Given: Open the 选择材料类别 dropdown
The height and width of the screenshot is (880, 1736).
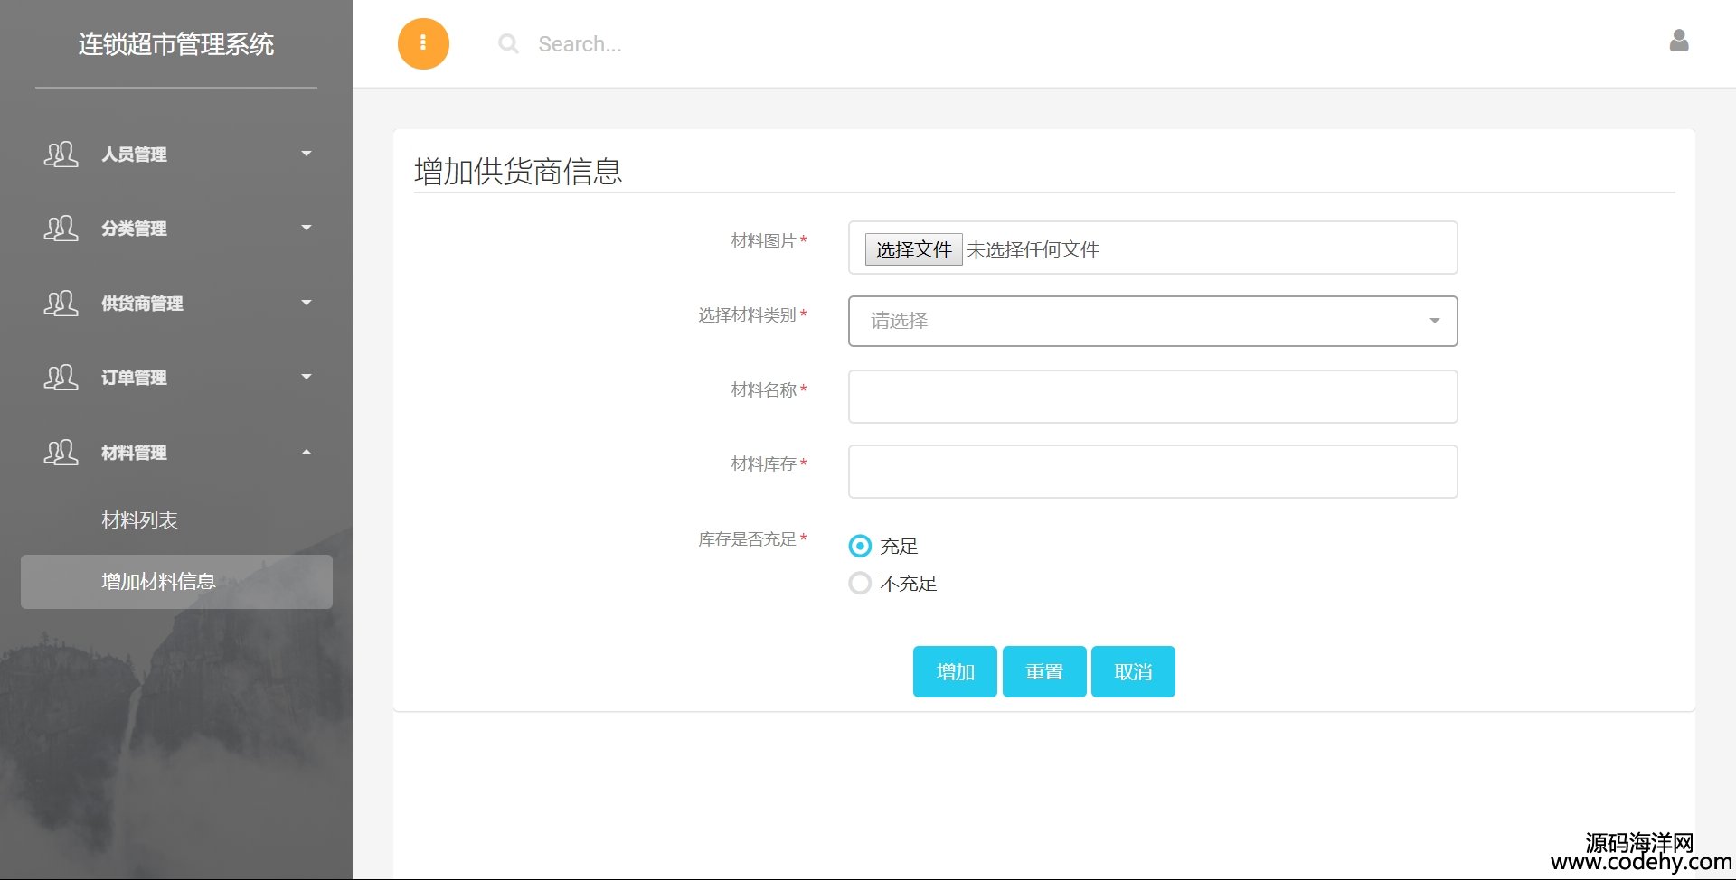Looking at the screenshot, I should coord(1152,321).
